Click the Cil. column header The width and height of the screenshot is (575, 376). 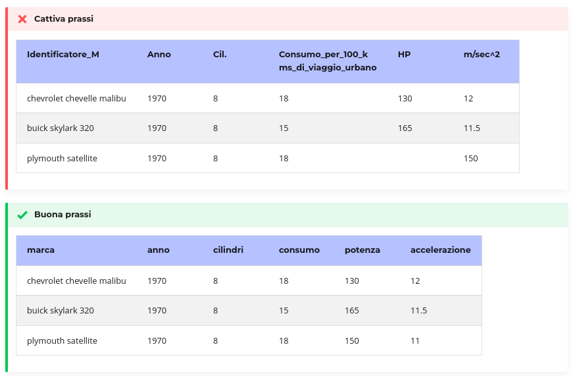[220, 55]
